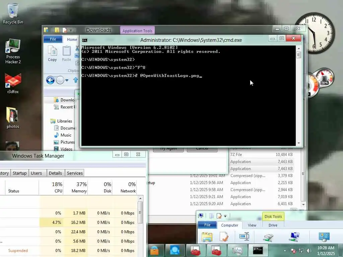Click the Properties page icon in Computer ribbon
This screenshot has height=257, width=343.
[224, 237]
